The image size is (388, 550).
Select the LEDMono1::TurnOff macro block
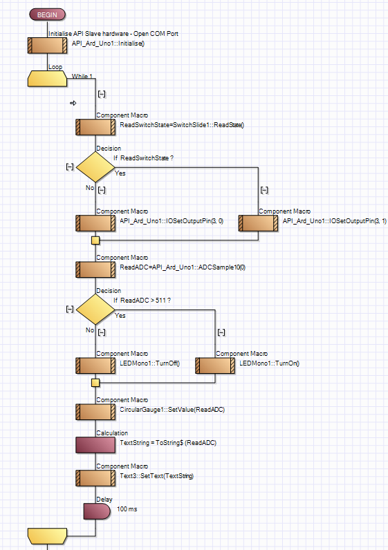tap(95, 366)
